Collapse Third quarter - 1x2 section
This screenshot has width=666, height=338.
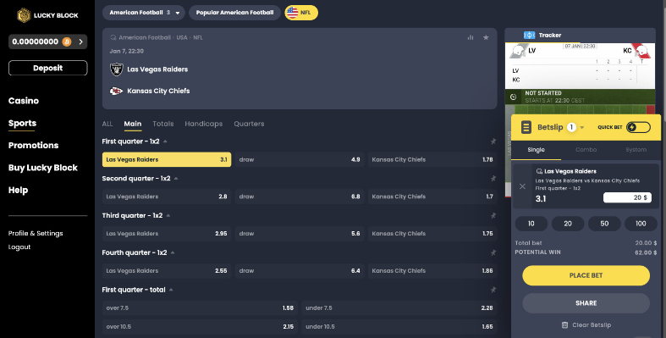coord(168,215)
